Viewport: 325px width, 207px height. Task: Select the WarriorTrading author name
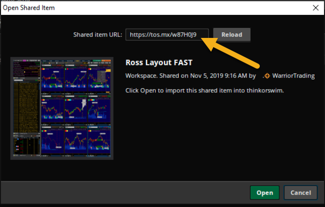(293, 76)
